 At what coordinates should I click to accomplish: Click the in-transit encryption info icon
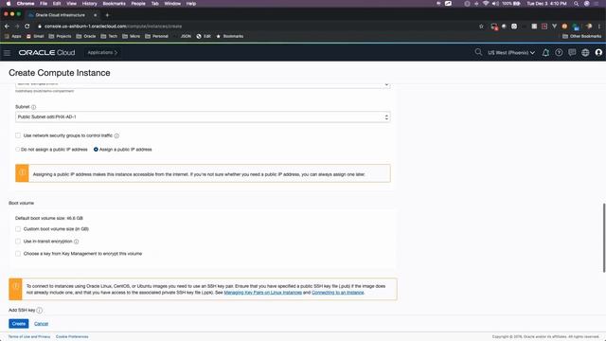pos(76,242)
